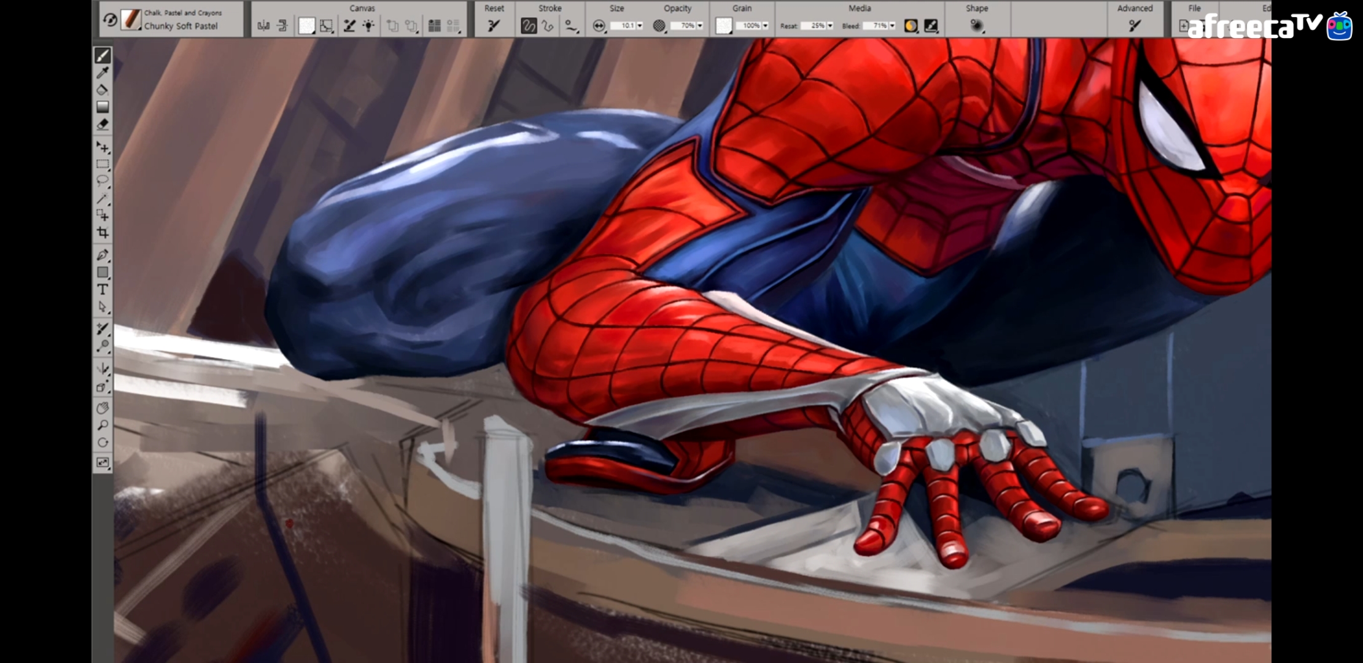Select the Rotate Page tool
1363x663 pixels.
coord(103,443)
